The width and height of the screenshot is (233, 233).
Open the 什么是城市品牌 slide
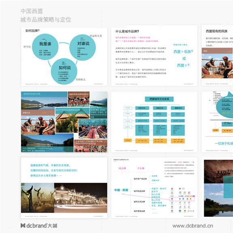(x=154, y=56)
